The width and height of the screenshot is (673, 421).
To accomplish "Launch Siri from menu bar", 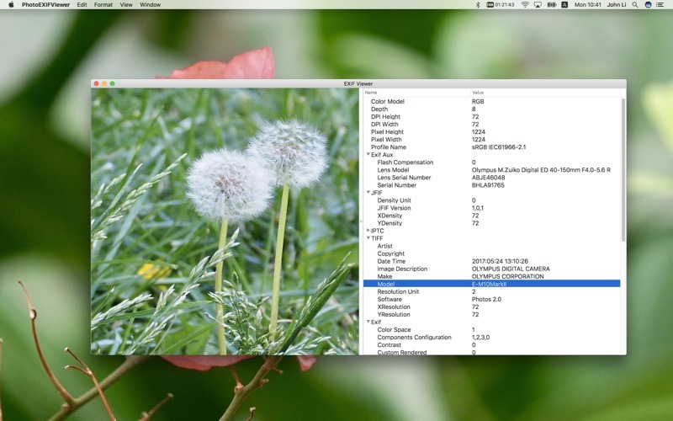I will (x=648, y=4).
